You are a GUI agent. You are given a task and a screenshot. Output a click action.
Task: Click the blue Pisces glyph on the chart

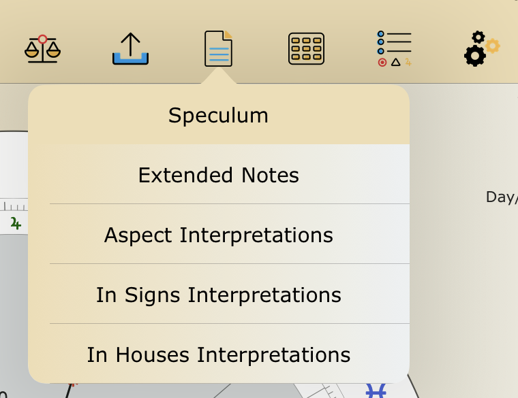tap(376, 391)
